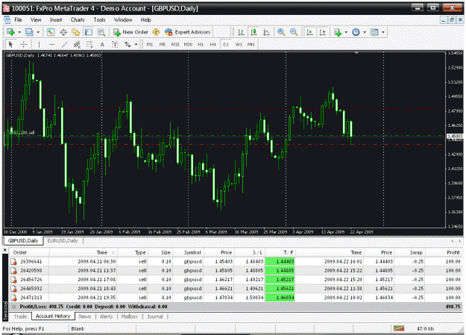
Task: Toggle chart Auto Scroll
Action: [309, 32]
